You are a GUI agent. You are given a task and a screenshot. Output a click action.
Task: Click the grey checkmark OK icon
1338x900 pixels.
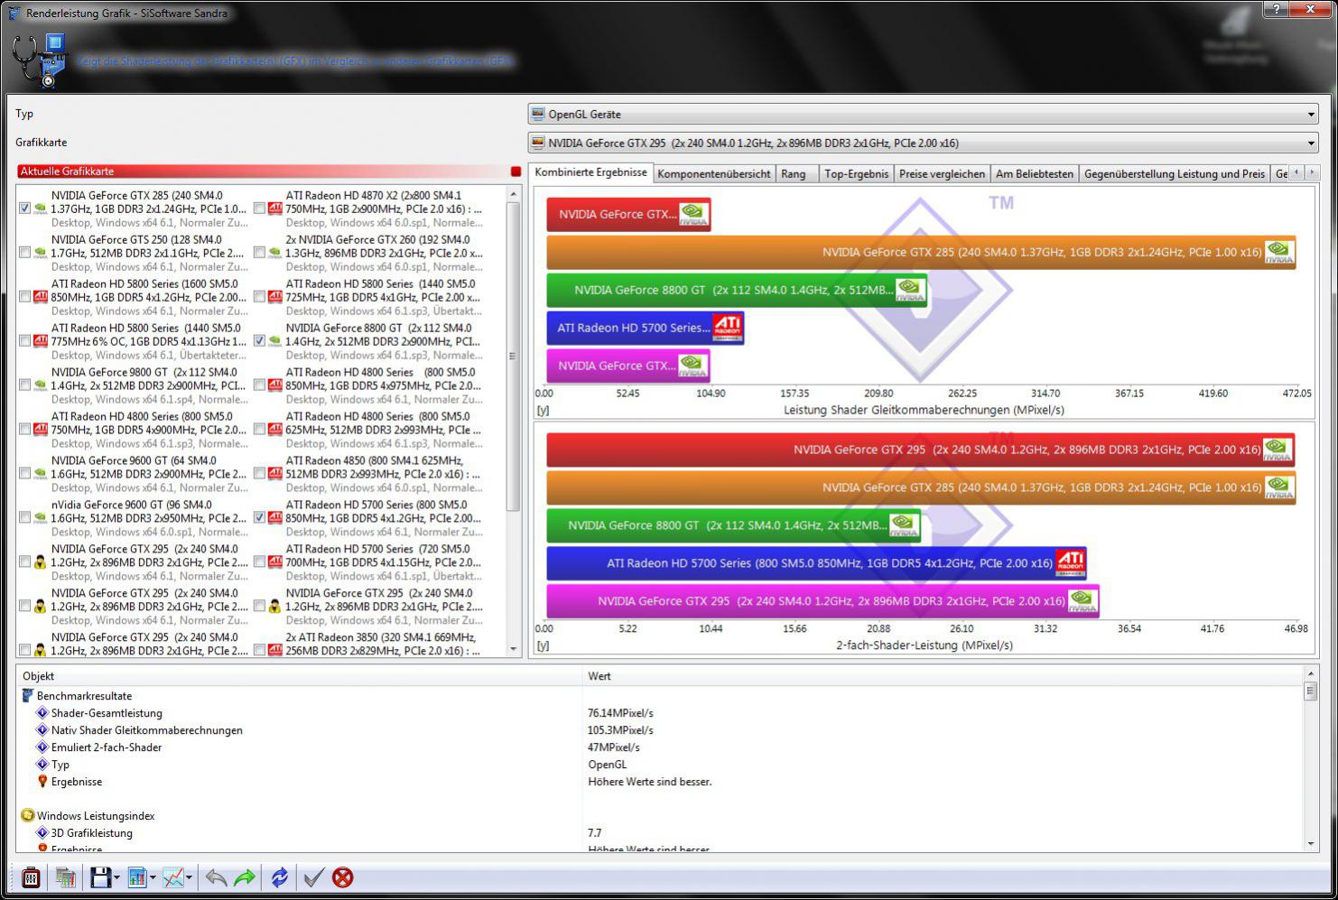coord(313,877)
